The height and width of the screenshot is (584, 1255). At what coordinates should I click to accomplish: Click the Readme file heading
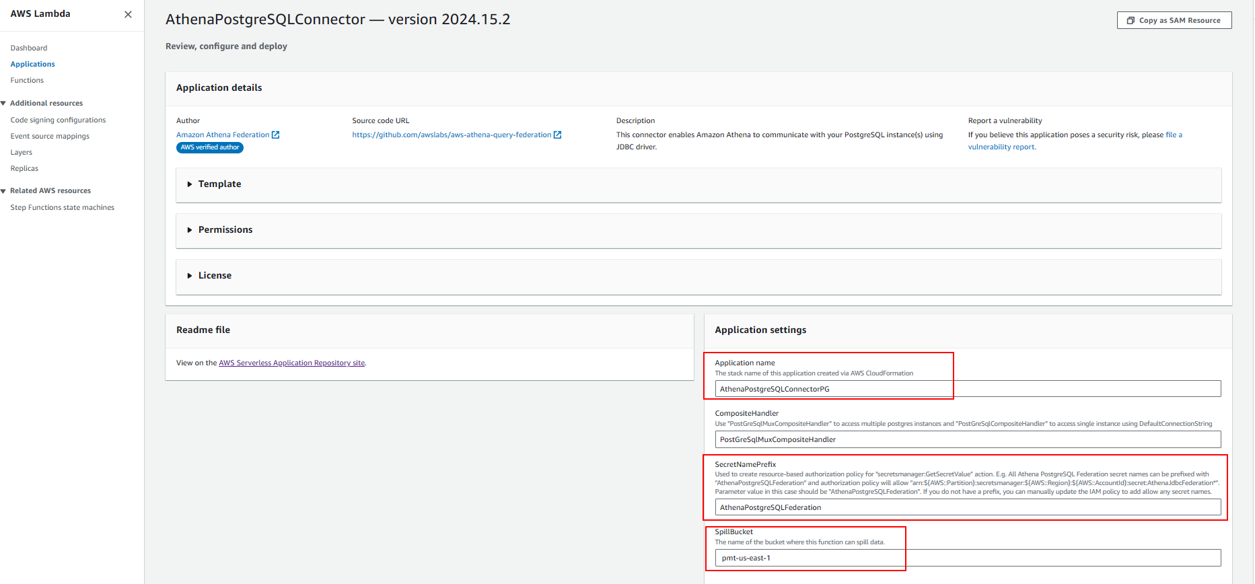[203, 330]
